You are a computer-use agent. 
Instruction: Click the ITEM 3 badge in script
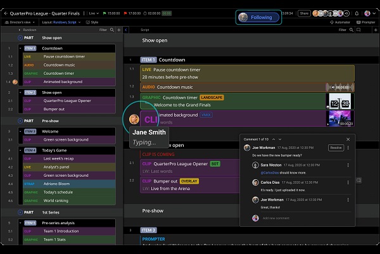click(149, 230)
